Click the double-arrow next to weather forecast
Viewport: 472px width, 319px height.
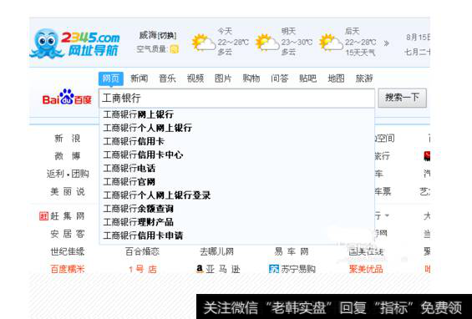click(x=387, y=43)
